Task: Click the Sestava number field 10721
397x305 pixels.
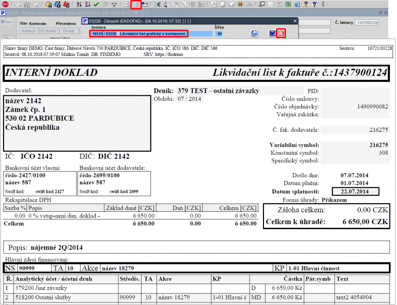Action: tap(97, 34)
